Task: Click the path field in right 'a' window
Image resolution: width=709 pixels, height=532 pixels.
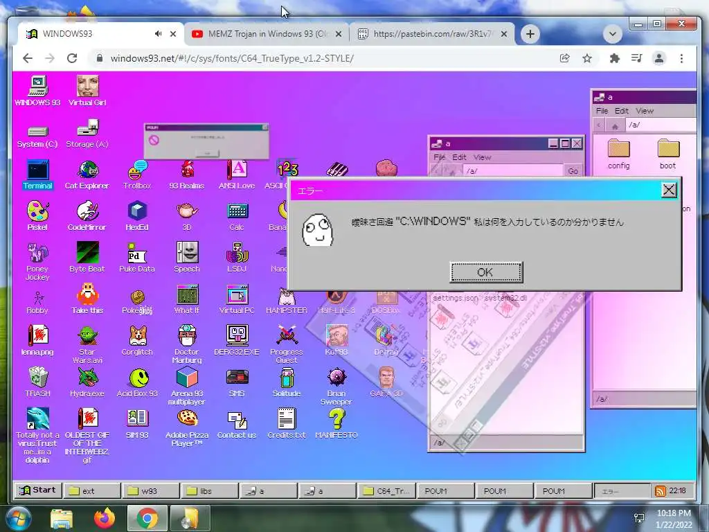Action: 660,125
